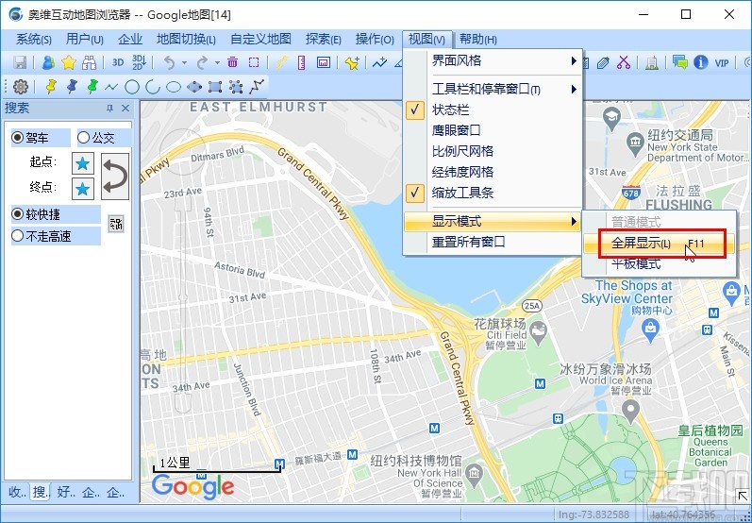Click the building enterprise toolbar icon

click(651, 62)
